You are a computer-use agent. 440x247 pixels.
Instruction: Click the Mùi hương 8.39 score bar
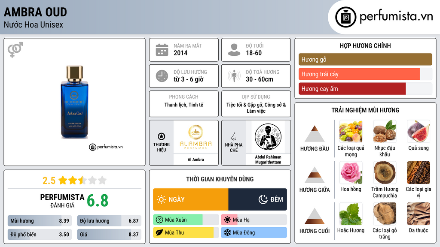pyautogui.click(x=40, y=221)
